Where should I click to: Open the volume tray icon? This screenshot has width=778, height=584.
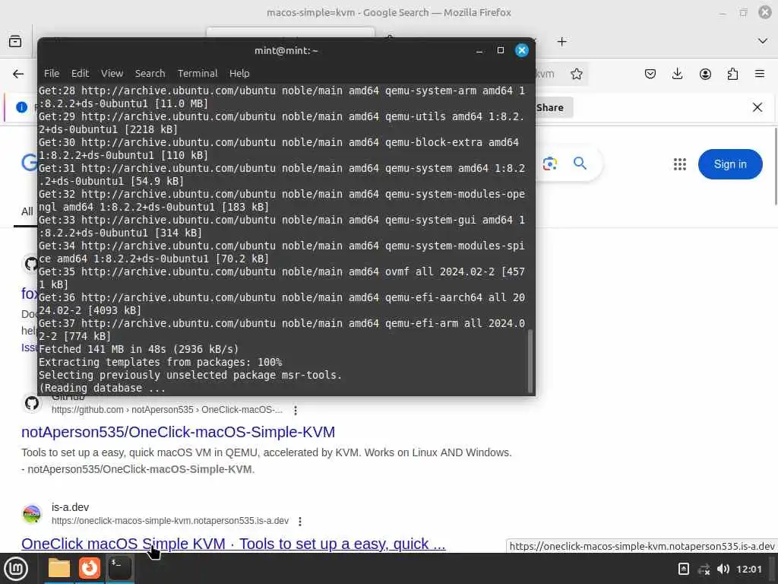tap(723, 569)
